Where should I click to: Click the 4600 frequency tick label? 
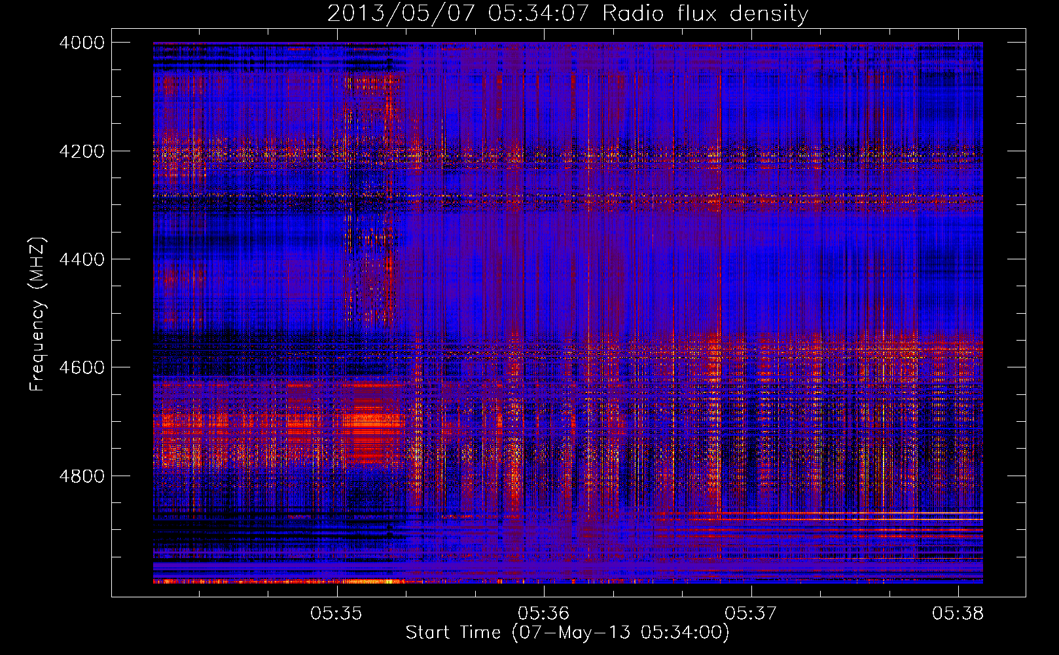point(82,367)
